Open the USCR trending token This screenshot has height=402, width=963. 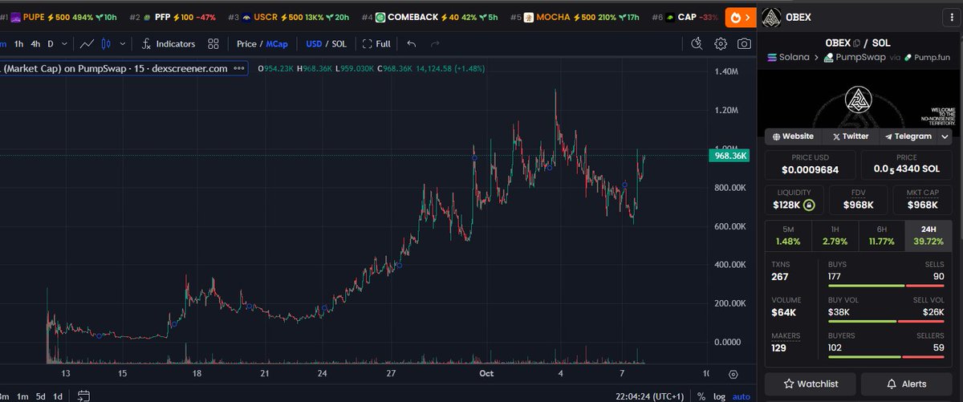pos(287,17)
